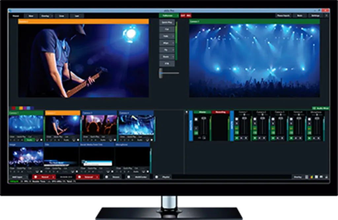This screenshot has height=220, width=338.
Task: Expand the Fade transition options dropdown
Action: tap(172, 36)
